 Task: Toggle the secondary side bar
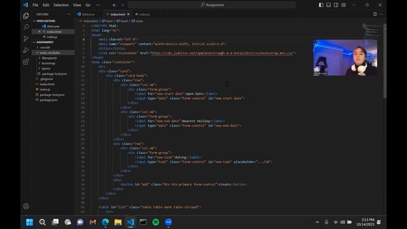[336, 5]
